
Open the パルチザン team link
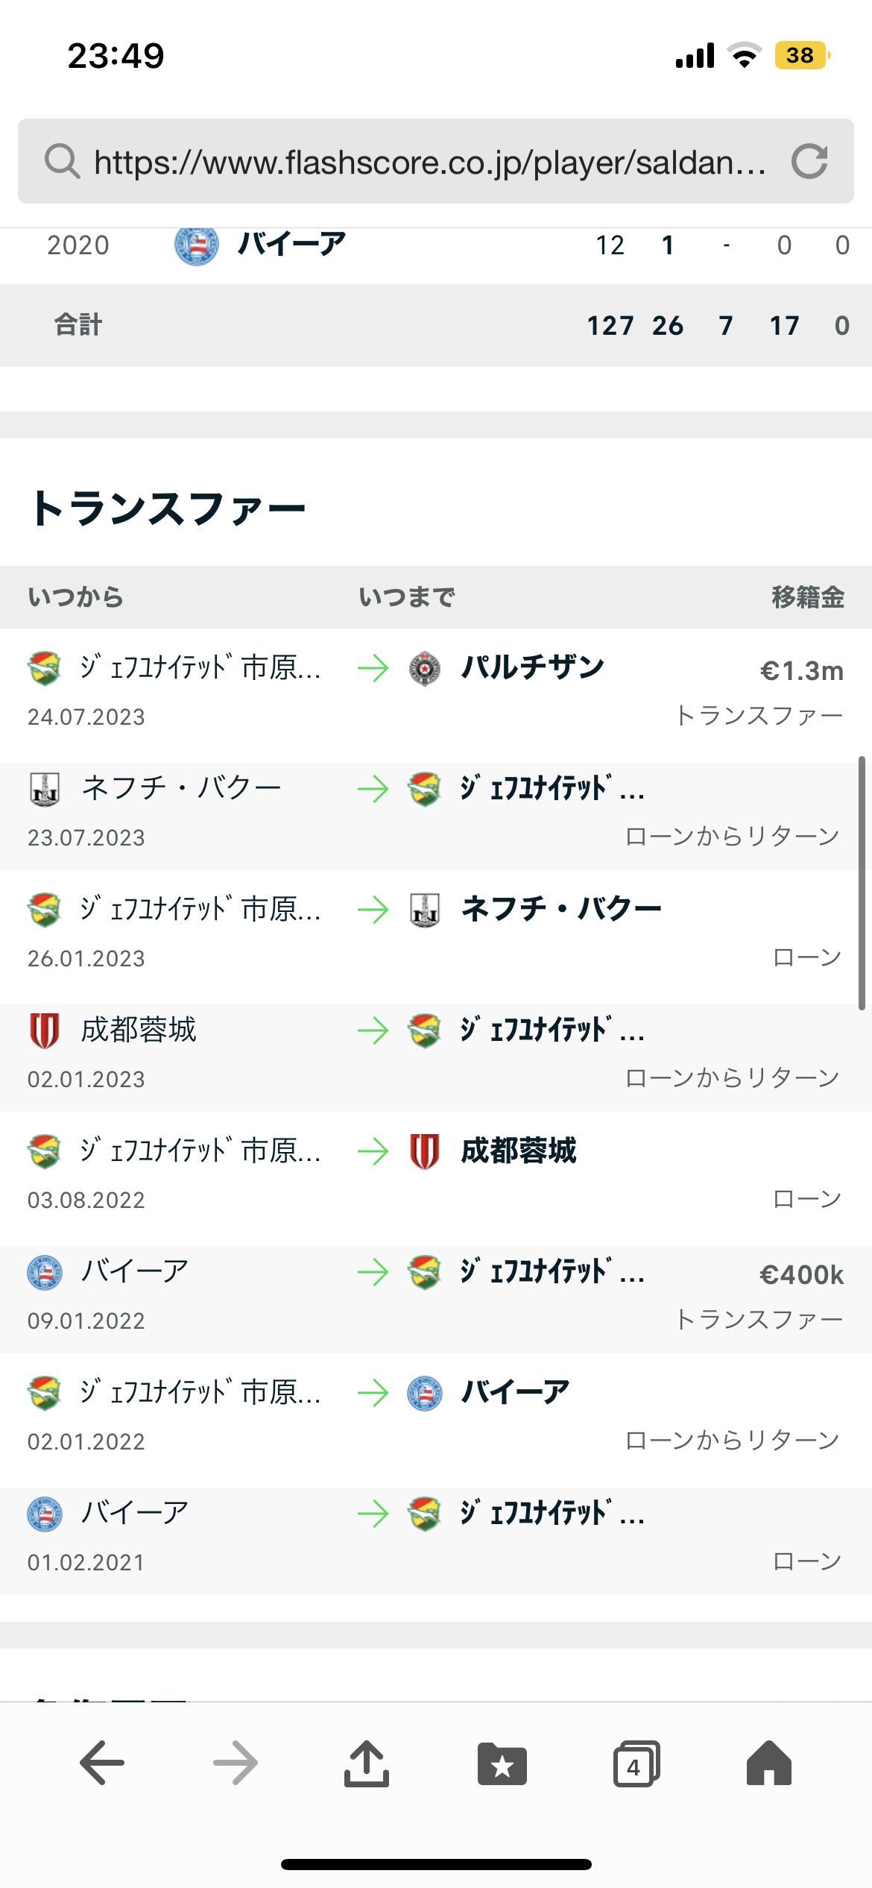pyautogui.click(x=532, y=667)
